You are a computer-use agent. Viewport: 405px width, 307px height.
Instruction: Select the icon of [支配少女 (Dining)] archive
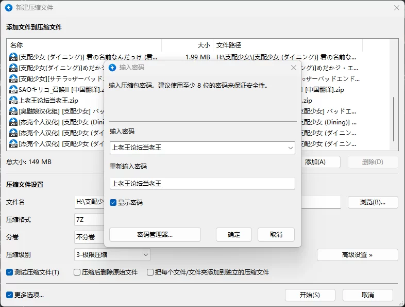(x=13, y=122)
